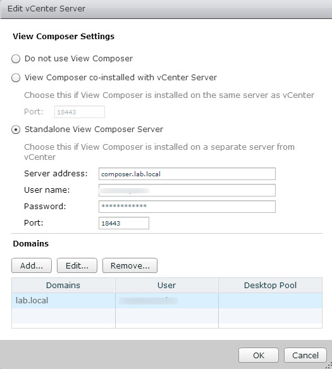Viewport: 332px width, 369px height.
Task: Dismiss the dialog with Cancel
Action: (x=305, y=355)
